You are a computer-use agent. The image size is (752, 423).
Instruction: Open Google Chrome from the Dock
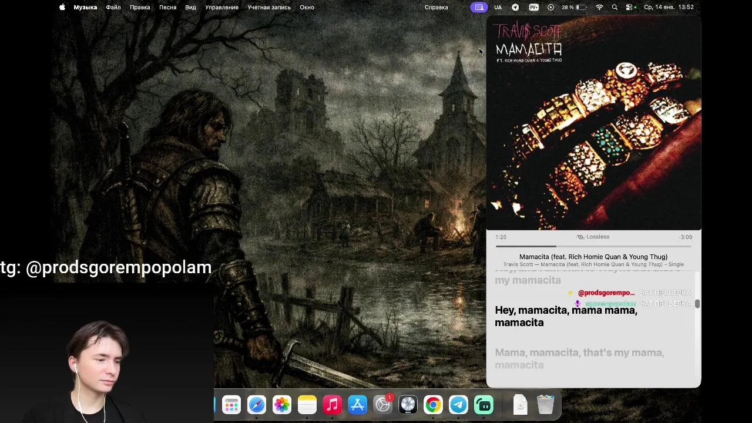pyautogui.click(x=433, y=405)
